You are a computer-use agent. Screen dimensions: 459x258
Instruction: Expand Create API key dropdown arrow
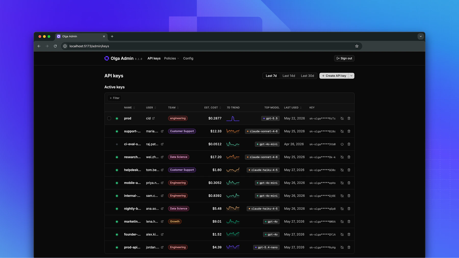[351, 76]
